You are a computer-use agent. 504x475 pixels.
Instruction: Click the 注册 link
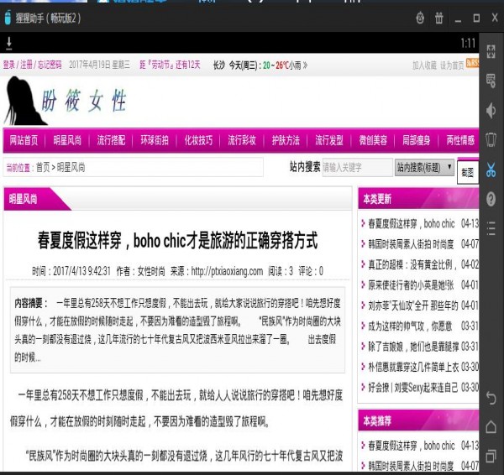(26, 65)
